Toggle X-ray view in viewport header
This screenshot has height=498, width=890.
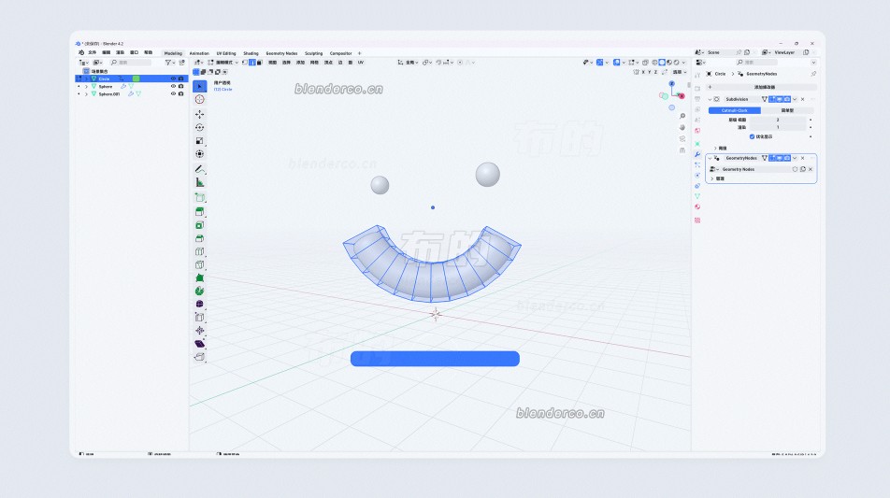645,63
